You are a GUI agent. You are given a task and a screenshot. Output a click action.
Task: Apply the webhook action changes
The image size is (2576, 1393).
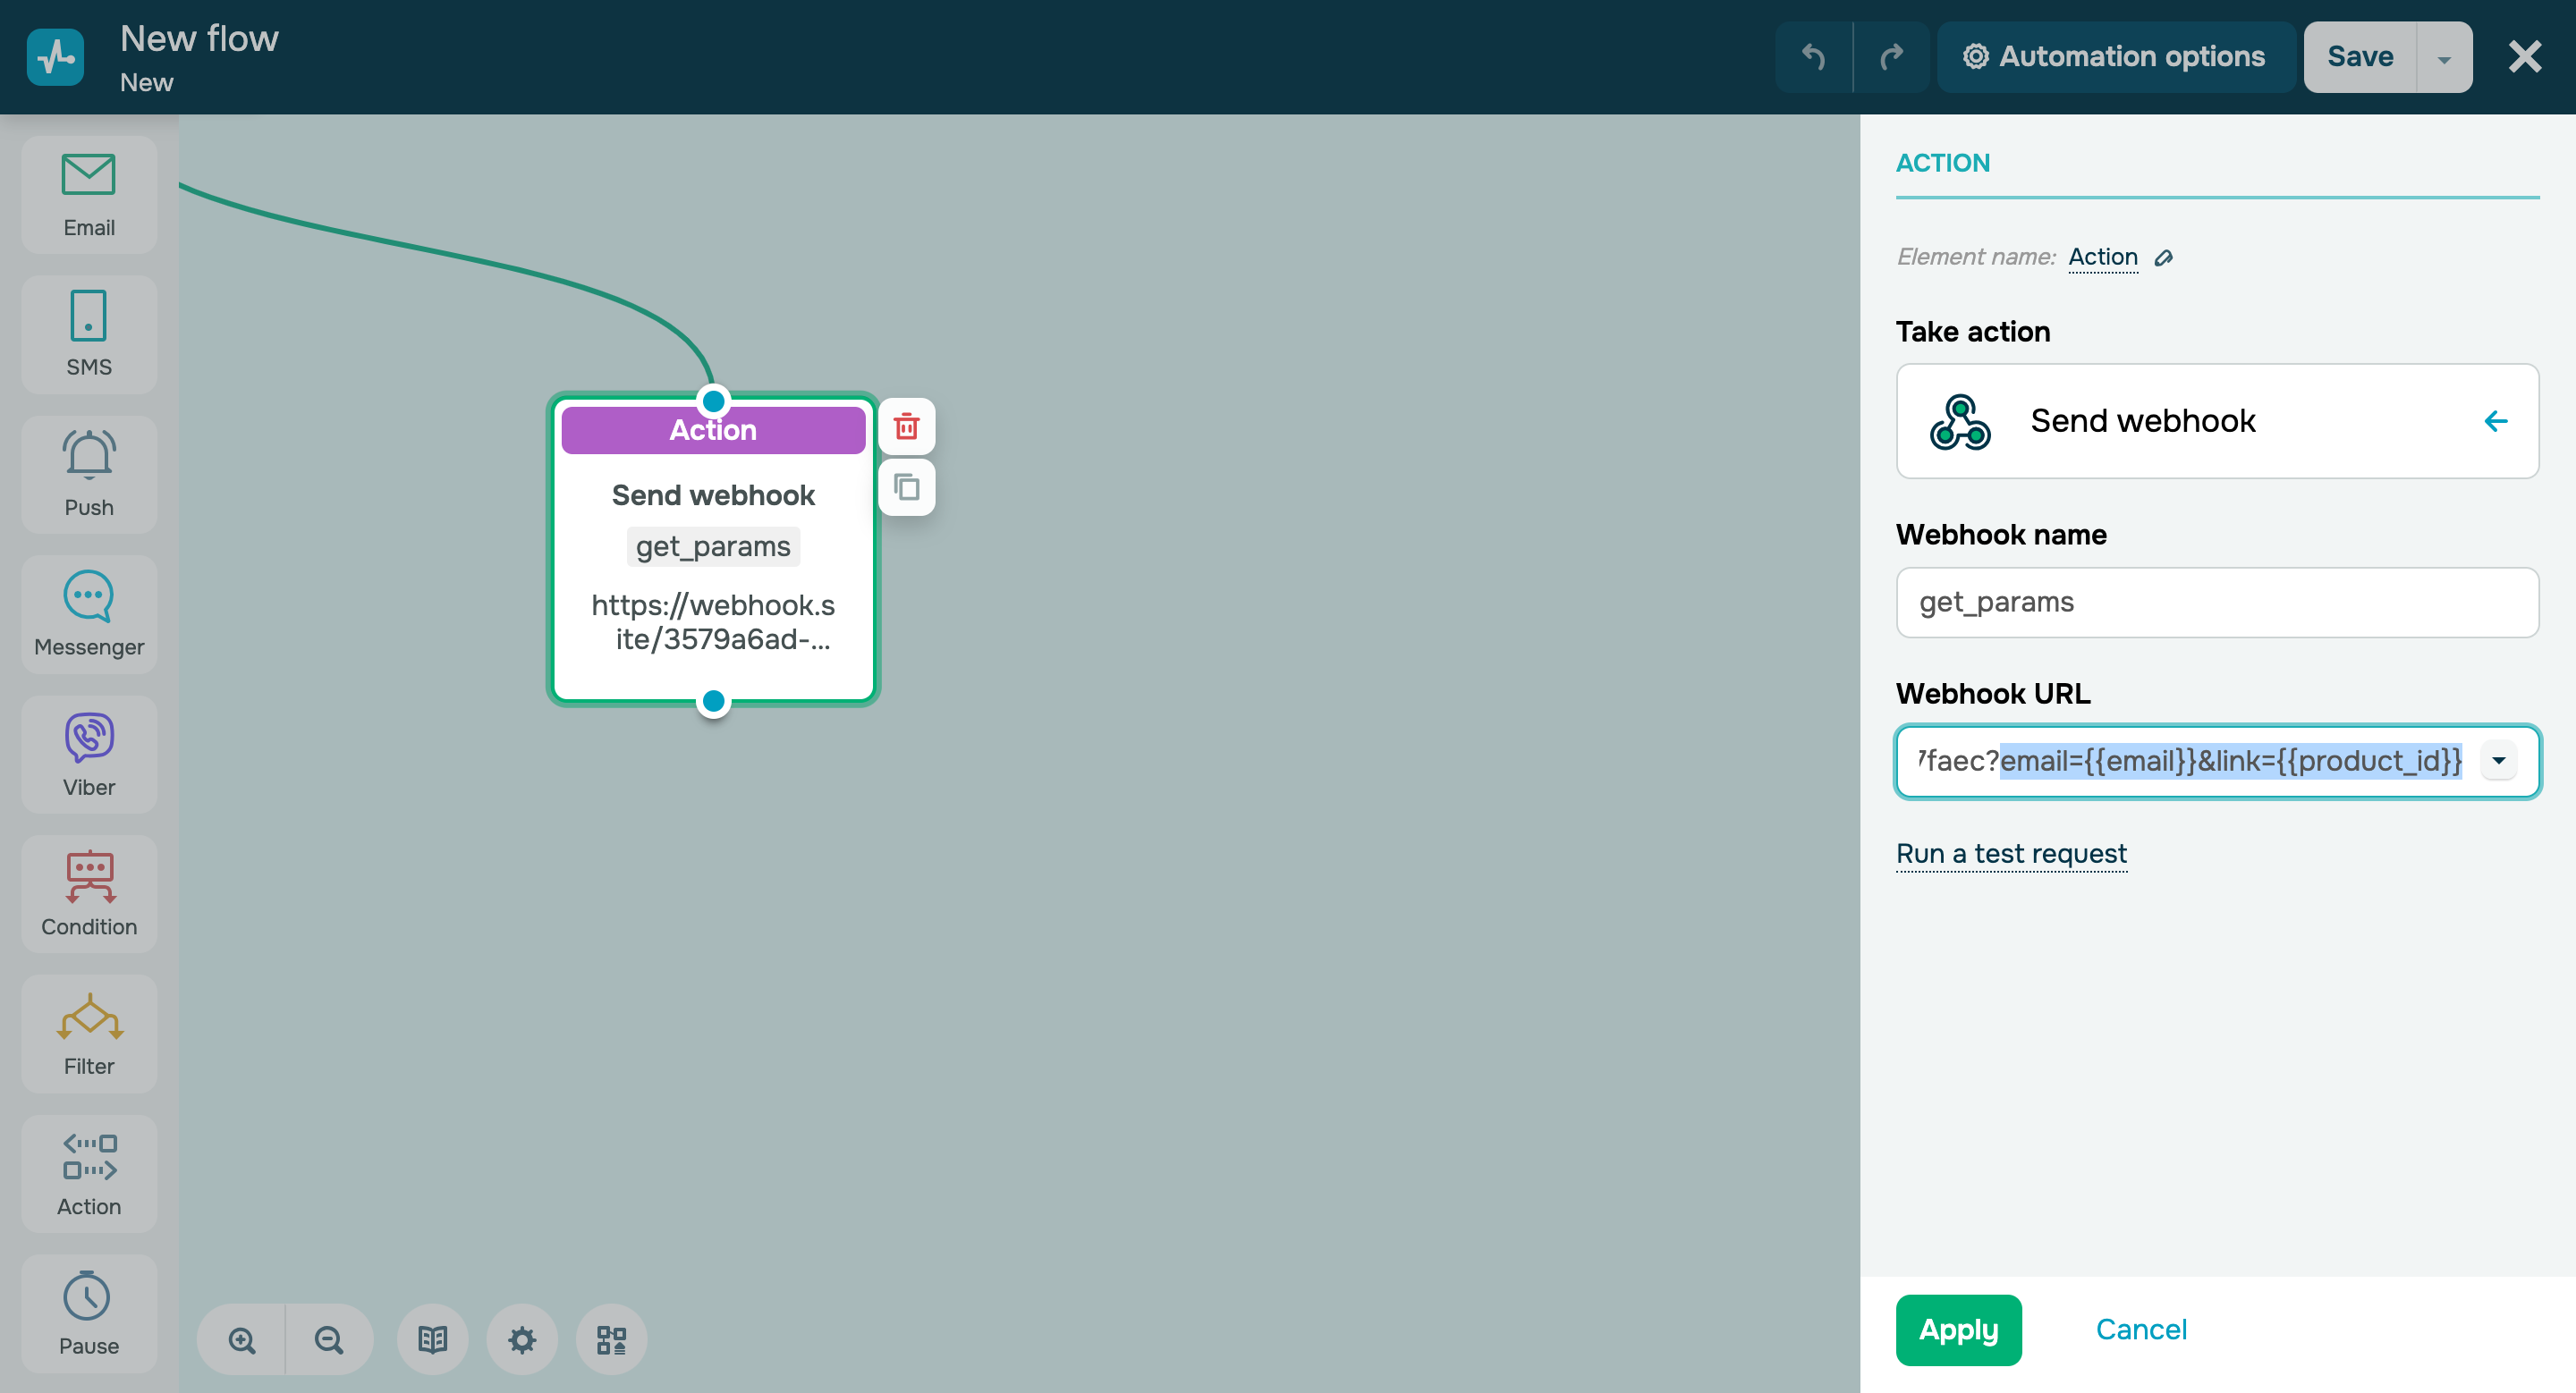(1958, 1329)
